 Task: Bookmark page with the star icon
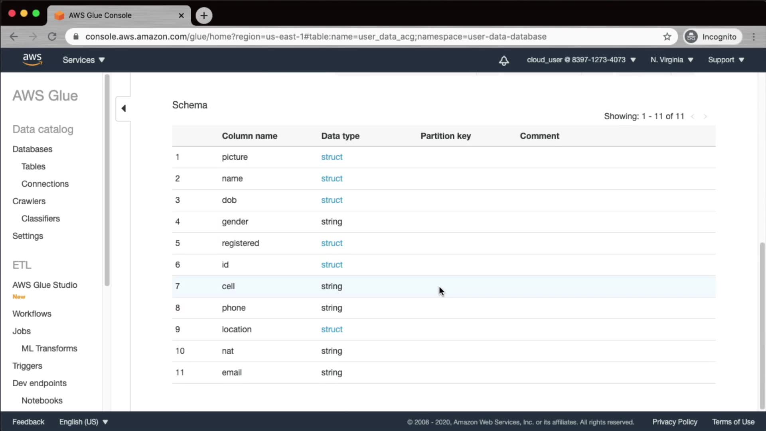tap(667, 37)
